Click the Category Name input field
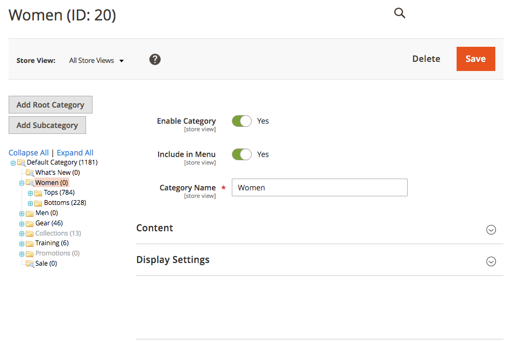Viewport: 512px width, 341px height. (319, 188)
